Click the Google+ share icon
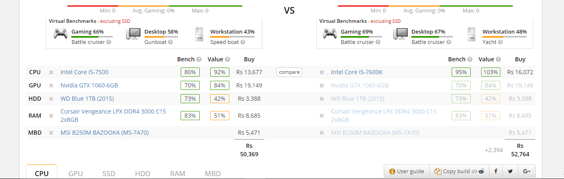The width and height of the screenshot is (564, 179). [x=527, y=171]
